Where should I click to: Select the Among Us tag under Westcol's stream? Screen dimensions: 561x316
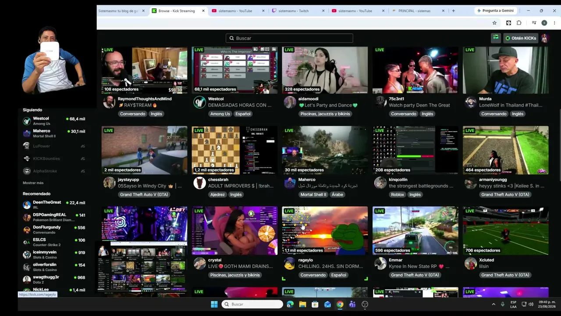point(220,114)
